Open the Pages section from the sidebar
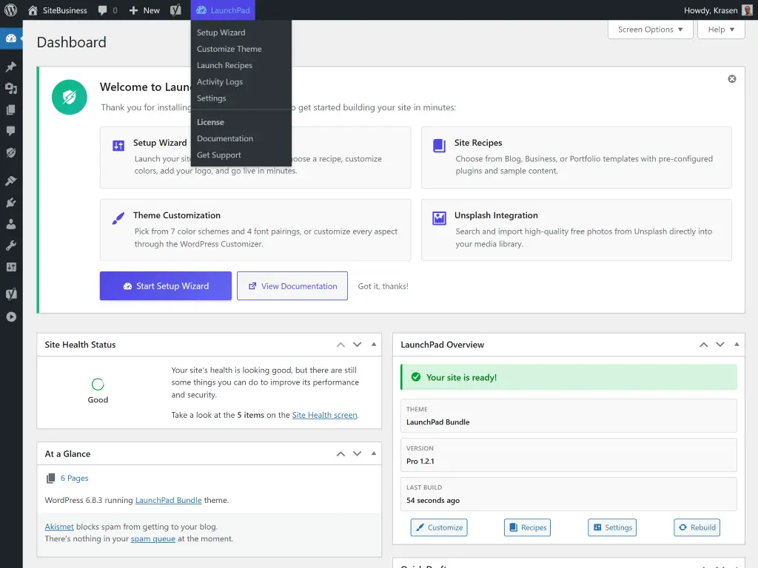 tap(11, 109)
